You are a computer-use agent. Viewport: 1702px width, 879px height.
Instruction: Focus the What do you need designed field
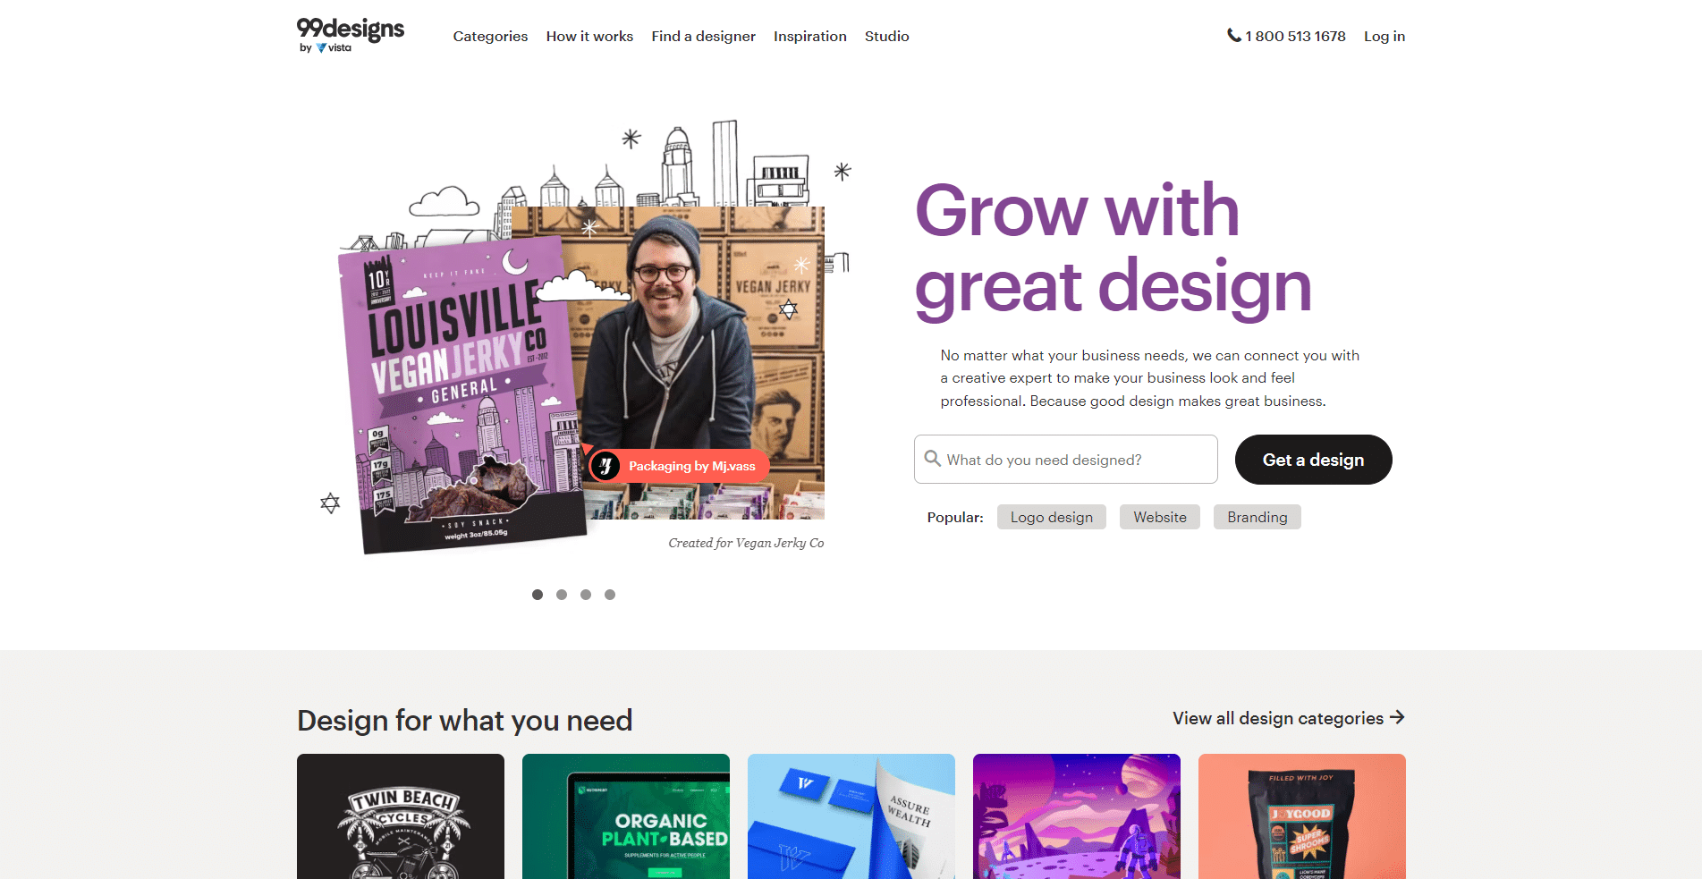1066,460
